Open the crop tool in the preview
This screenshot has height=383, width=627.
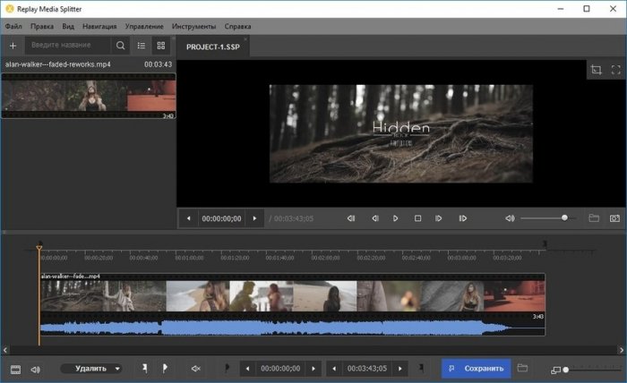596,70
